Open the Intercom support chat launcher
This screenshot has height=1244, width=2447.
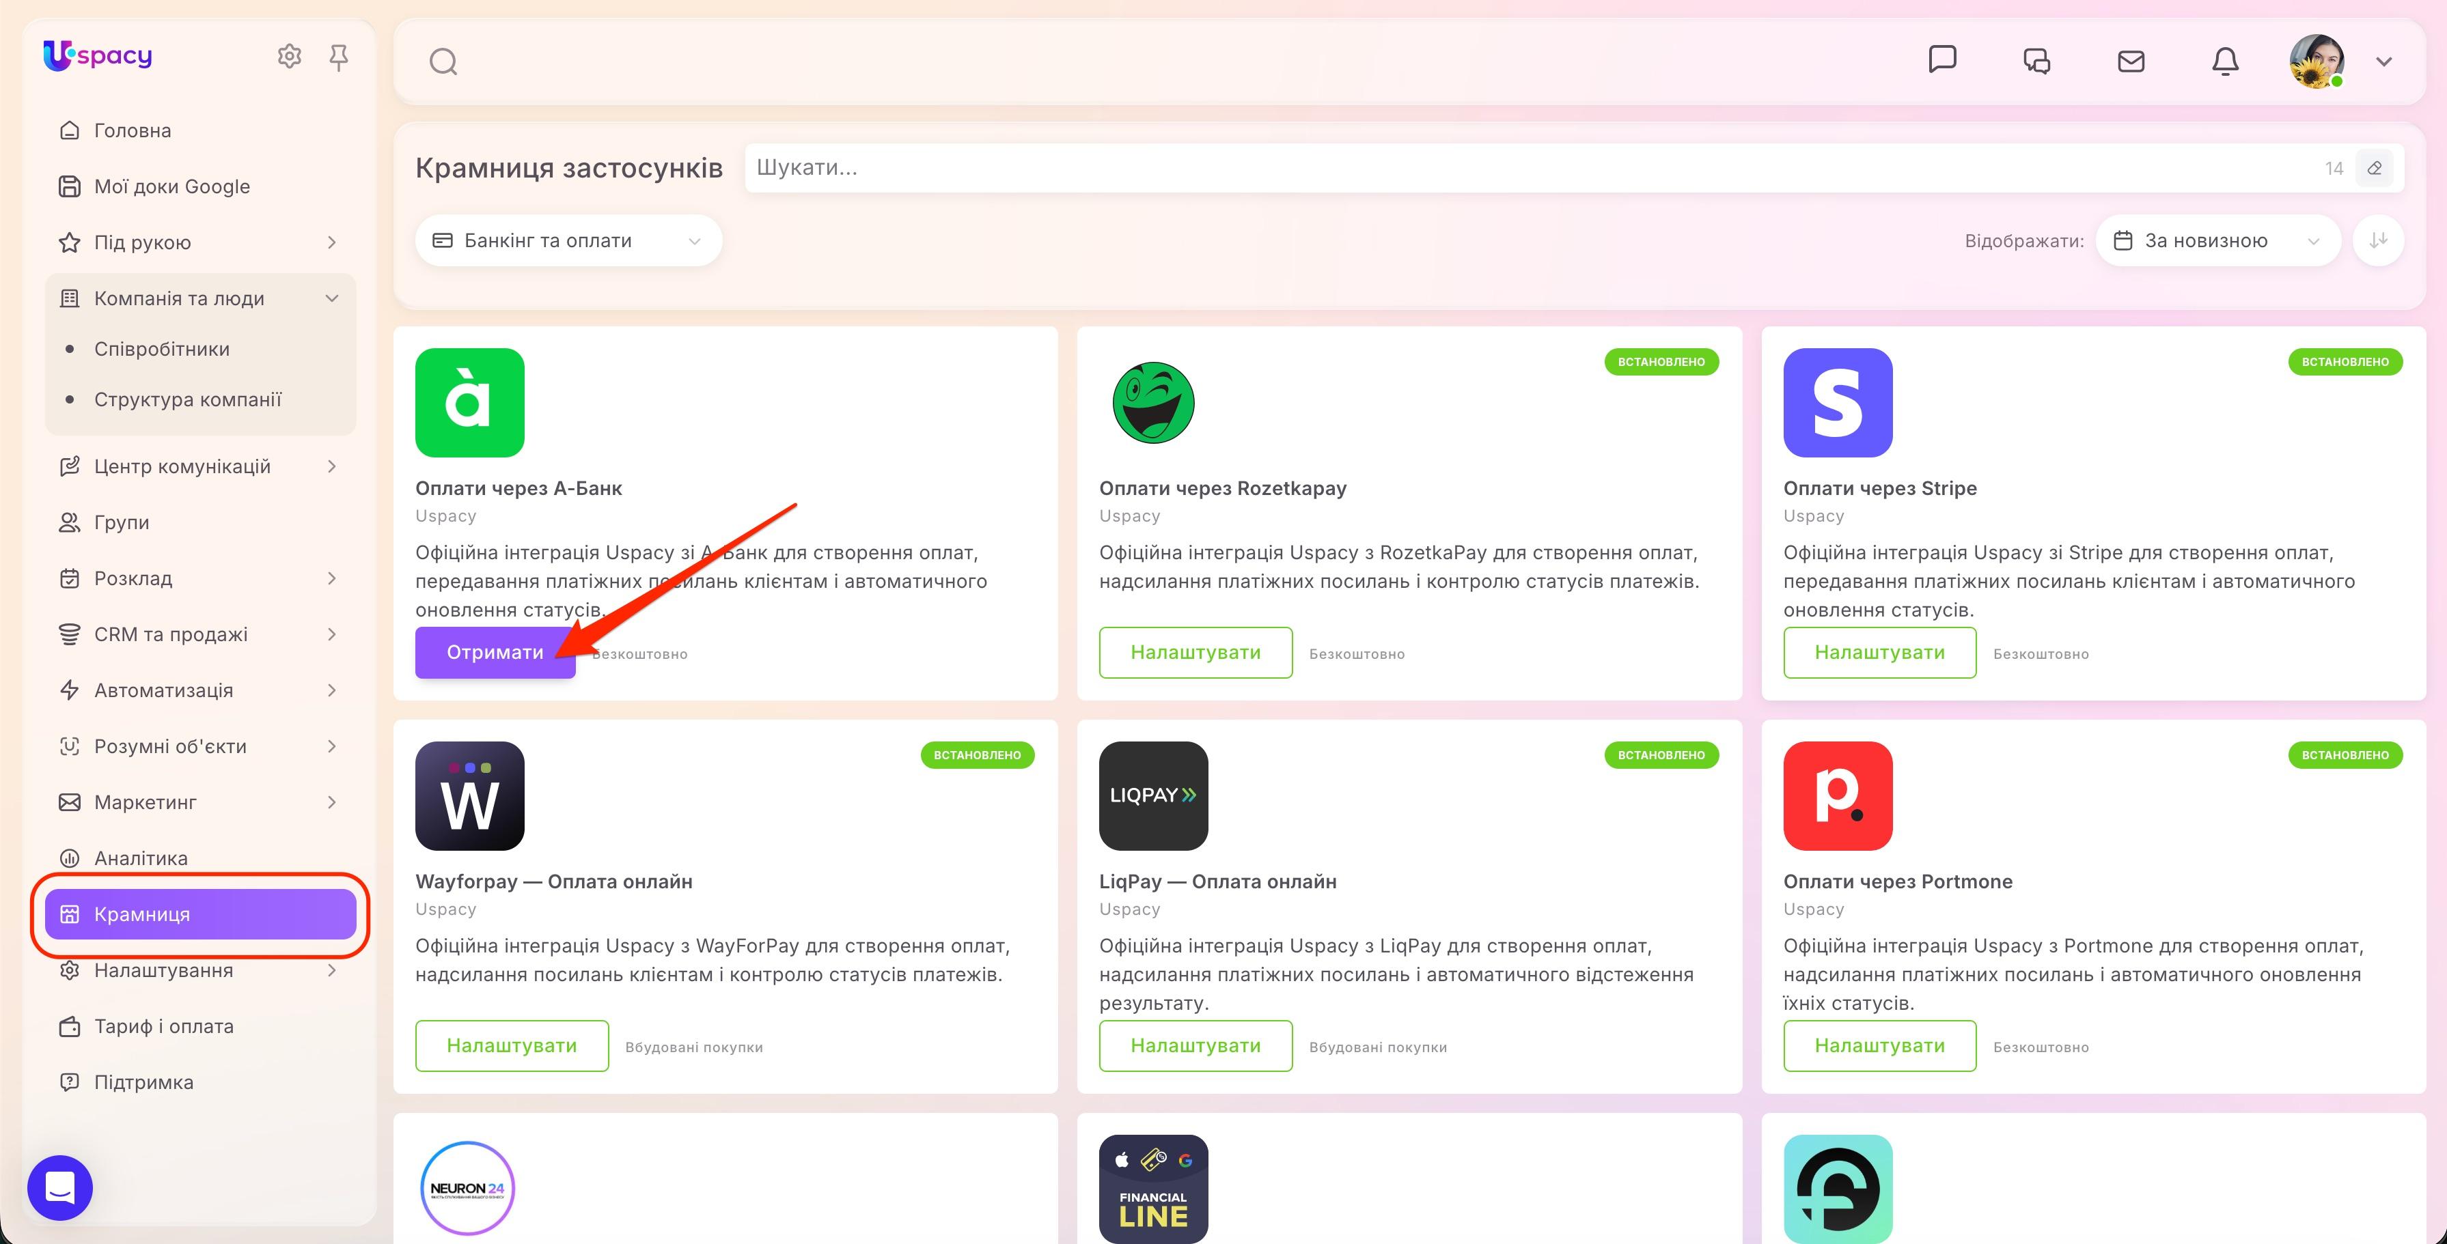[x=60, y=1187]
